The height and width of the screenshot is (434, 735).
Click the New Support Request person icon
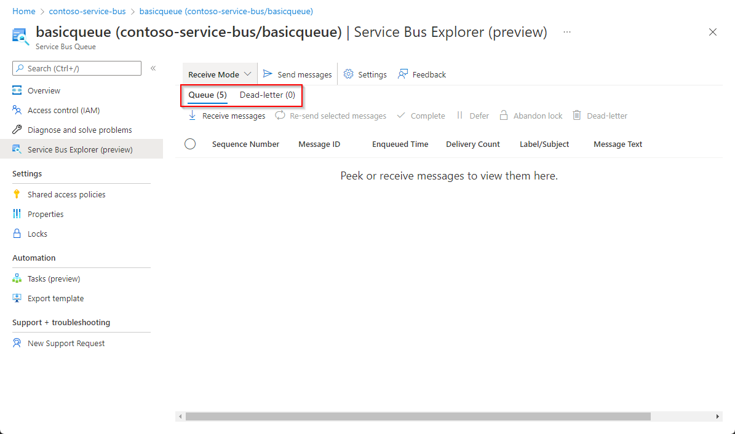tap(17, 343)
